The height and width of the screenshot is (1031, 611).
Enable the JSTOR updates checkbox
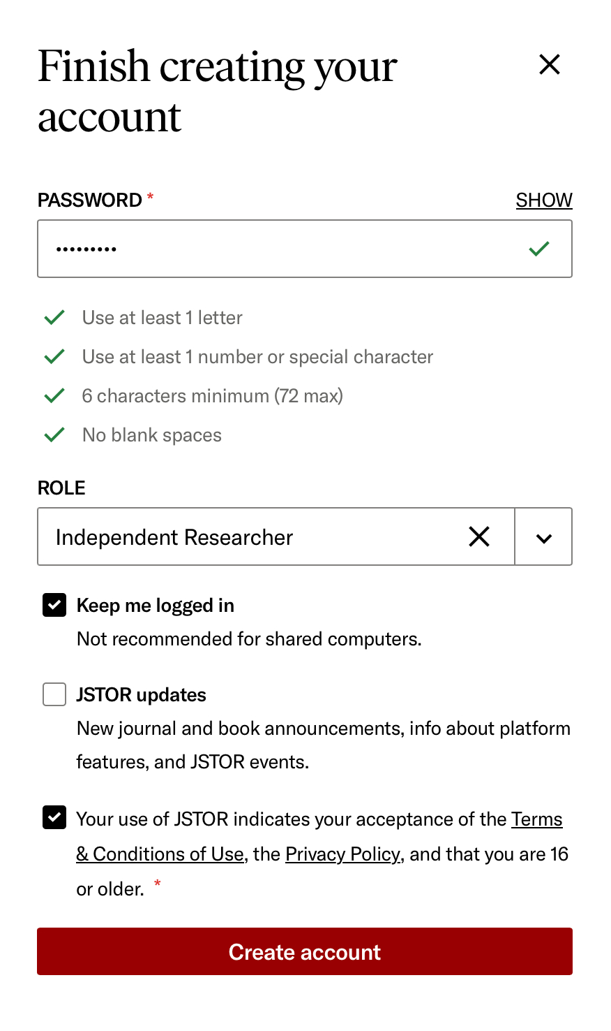tap(54, 695)
